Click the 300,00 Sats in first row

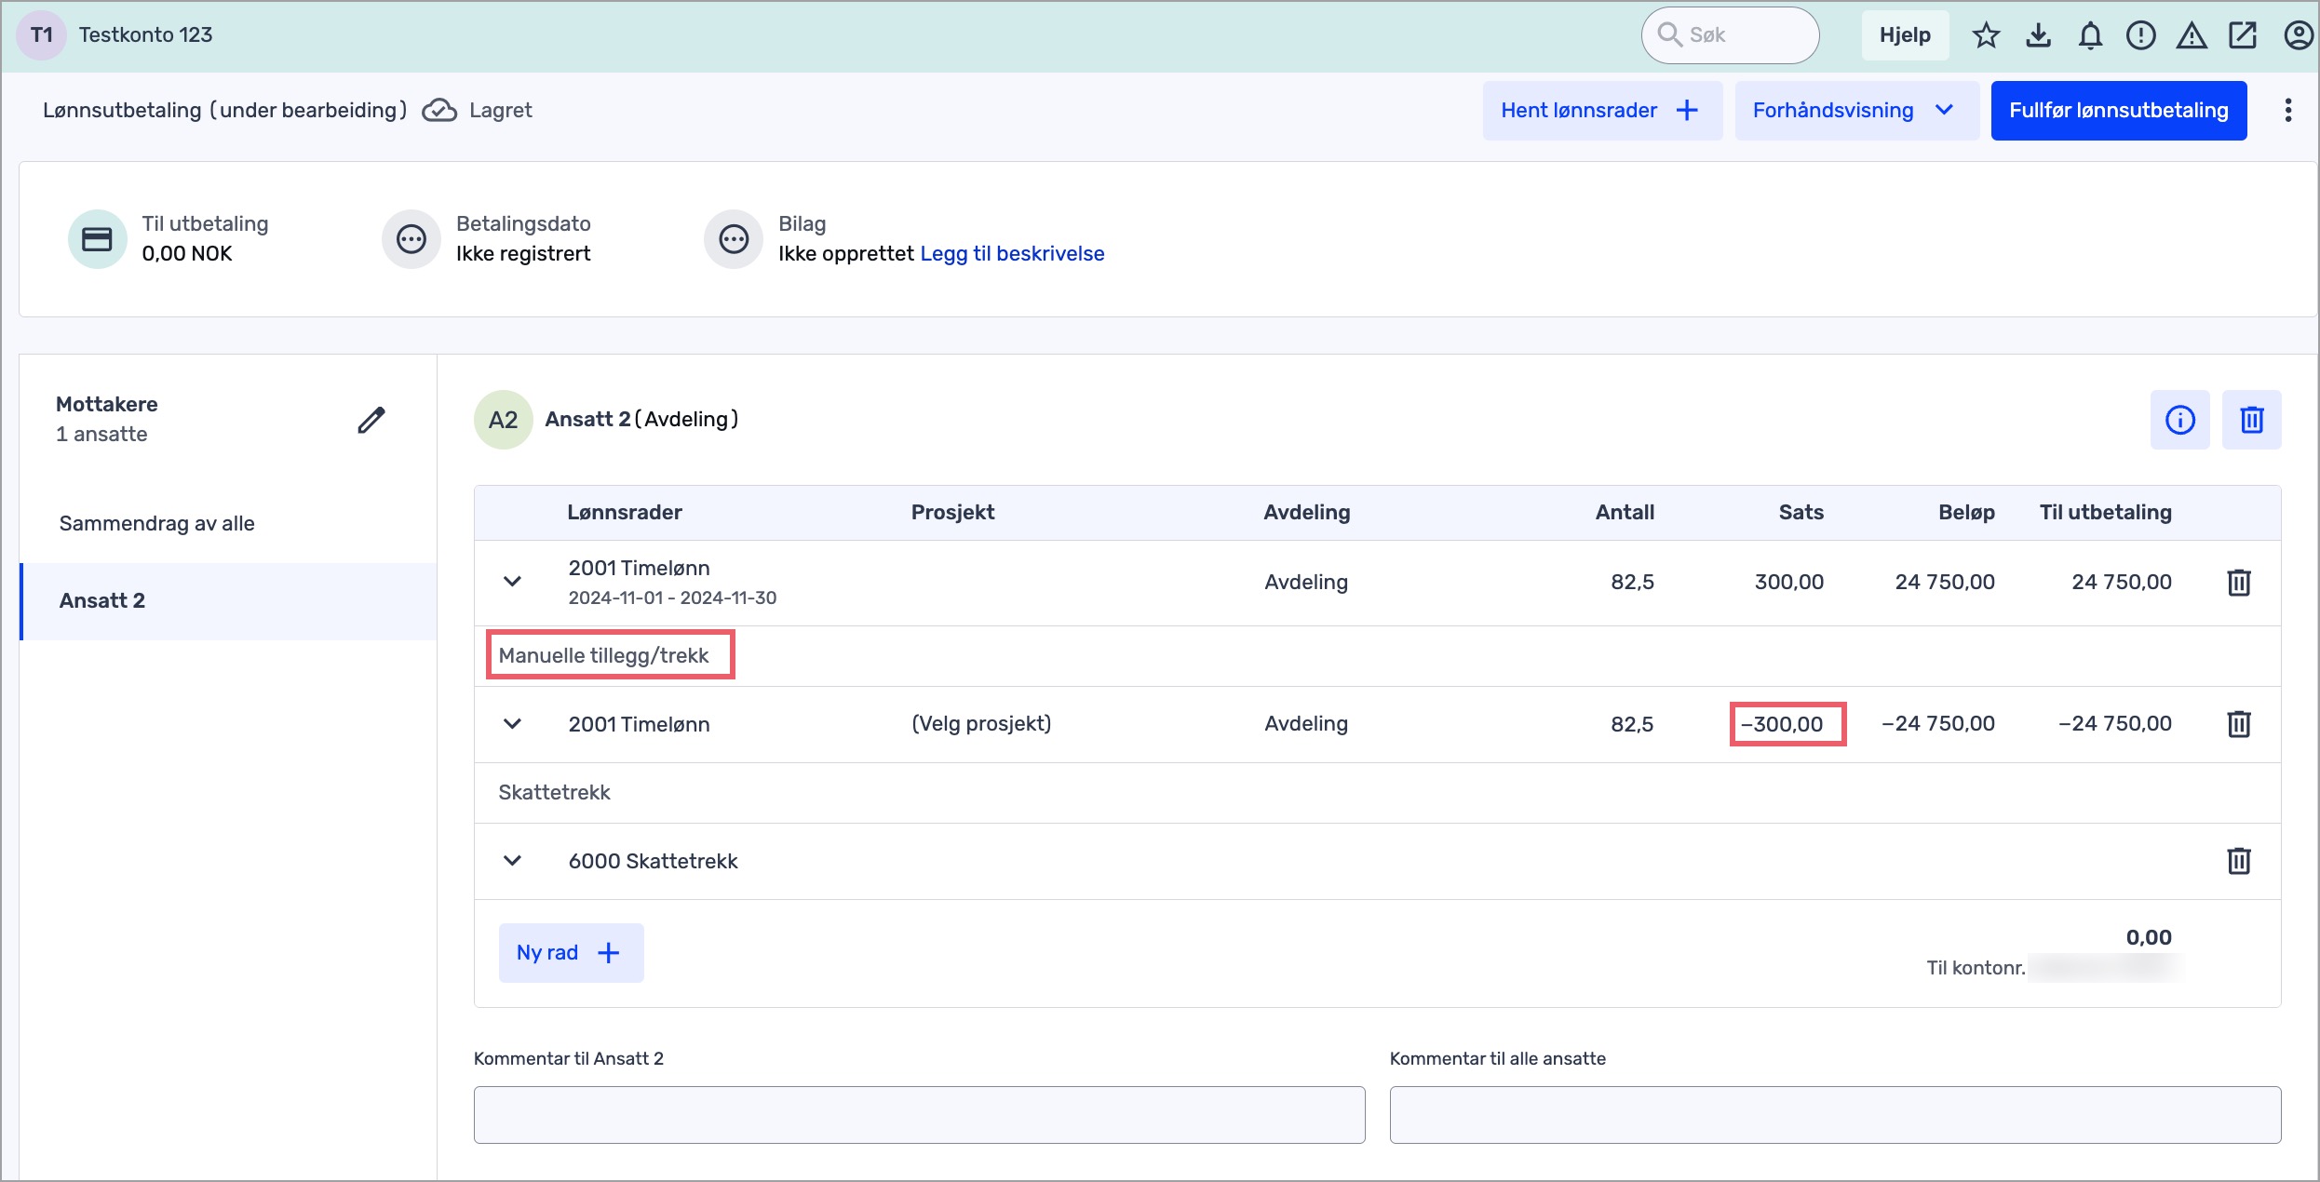click(1788, 583)
